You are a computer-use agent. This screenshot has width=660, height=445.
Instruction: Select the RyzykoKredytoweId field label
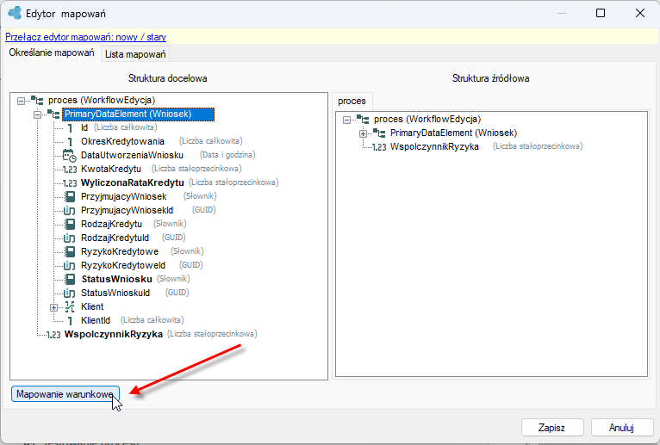click(x=123, y=265)
